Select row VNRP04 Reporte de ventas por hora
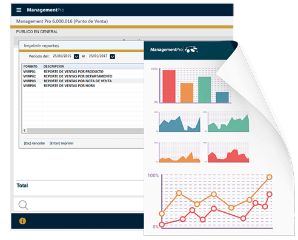This screenshot has height=240, width=298. (x=83, y=86)
